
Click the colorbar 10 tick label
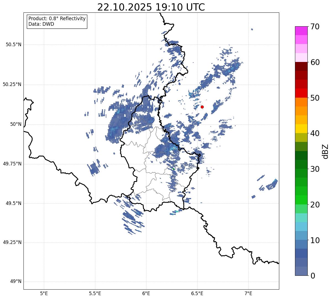[315, 240]
